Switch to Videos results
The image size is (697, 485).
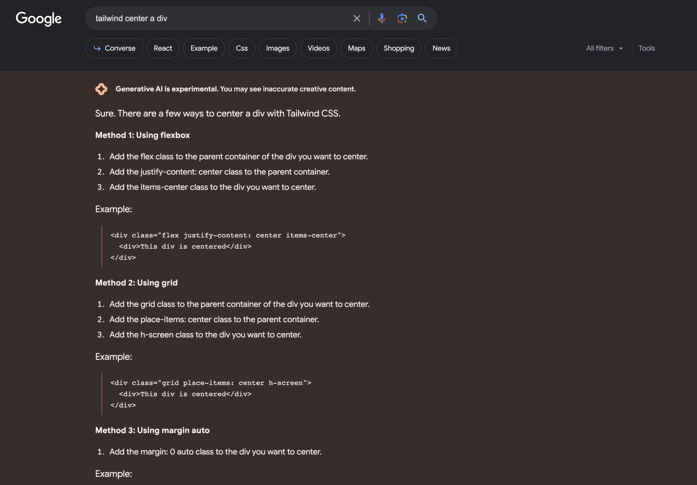(318, 48)
